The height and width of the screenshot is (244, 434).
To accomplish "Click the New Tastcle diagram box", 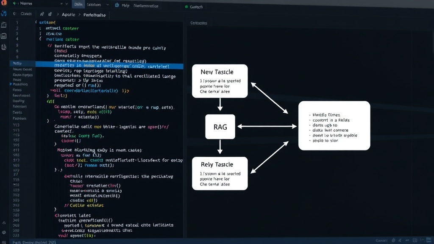I will pos(220,81).
